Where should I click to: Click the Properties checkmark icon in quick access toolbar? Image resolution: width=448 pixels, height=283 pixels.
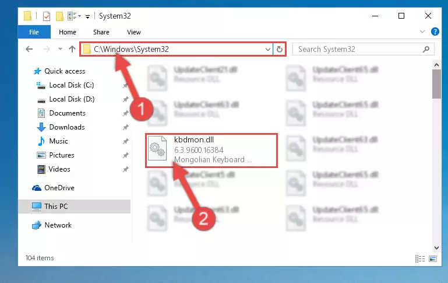47,16
